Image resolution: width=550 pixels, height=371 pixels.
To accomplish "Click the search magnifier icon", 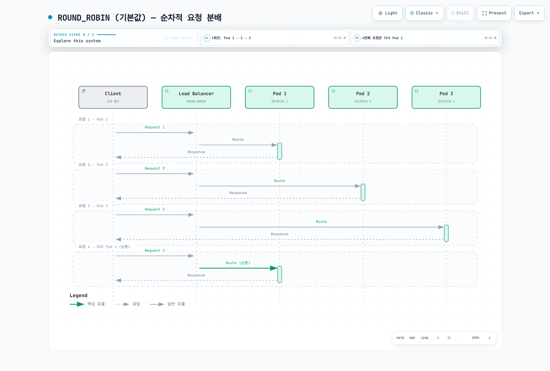I will [438, 338].
